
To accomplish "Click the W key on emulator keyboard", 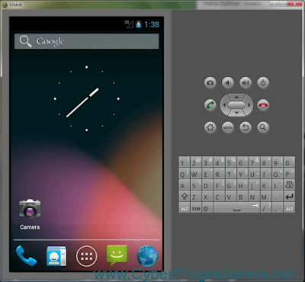I will [x=196, y=173].
